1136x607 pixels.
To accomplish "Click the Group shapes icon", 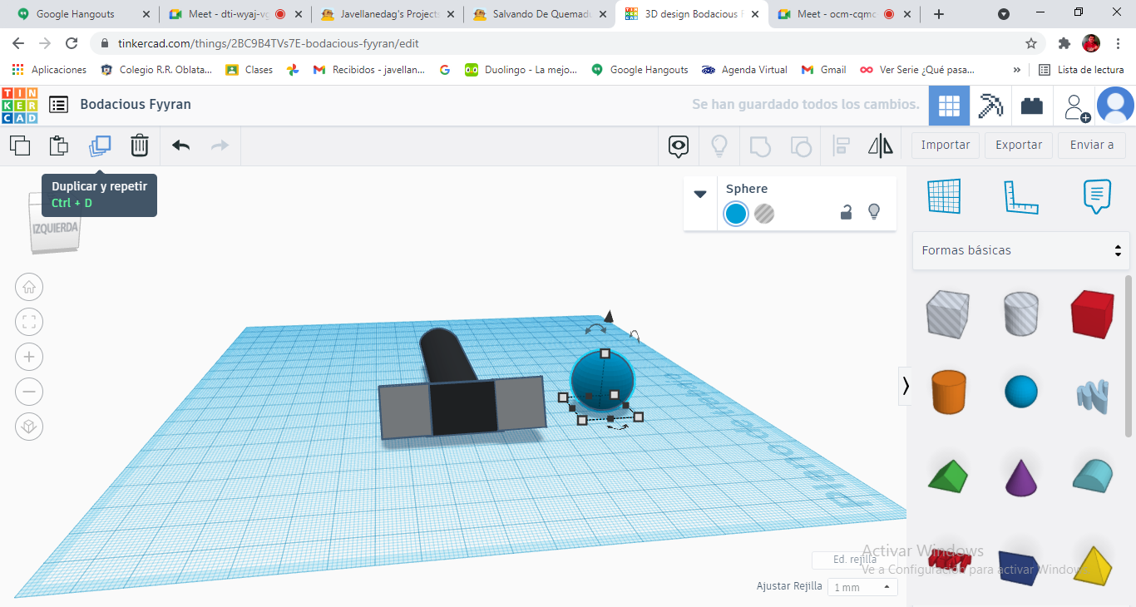I will click(760, 146).
